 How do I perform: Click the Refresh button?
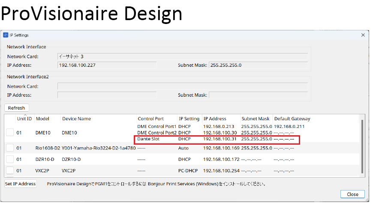click(x=17, y=108)
